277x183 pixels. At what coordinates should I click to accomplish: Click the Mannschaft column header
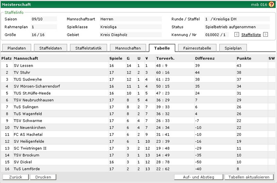click(x=26, y=58)
